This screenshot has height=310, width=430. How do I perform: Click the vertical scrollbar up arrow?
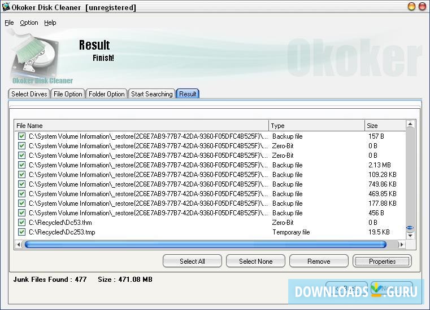coord(410,125)
